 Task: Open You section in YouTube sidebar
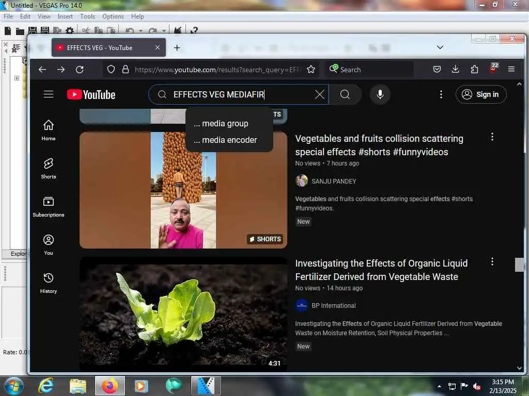(49, 245)
